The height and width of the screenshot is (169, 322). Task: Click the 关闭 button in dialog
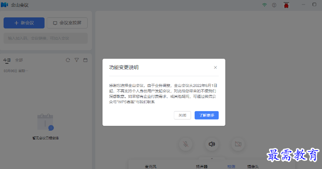click(182, 115)
